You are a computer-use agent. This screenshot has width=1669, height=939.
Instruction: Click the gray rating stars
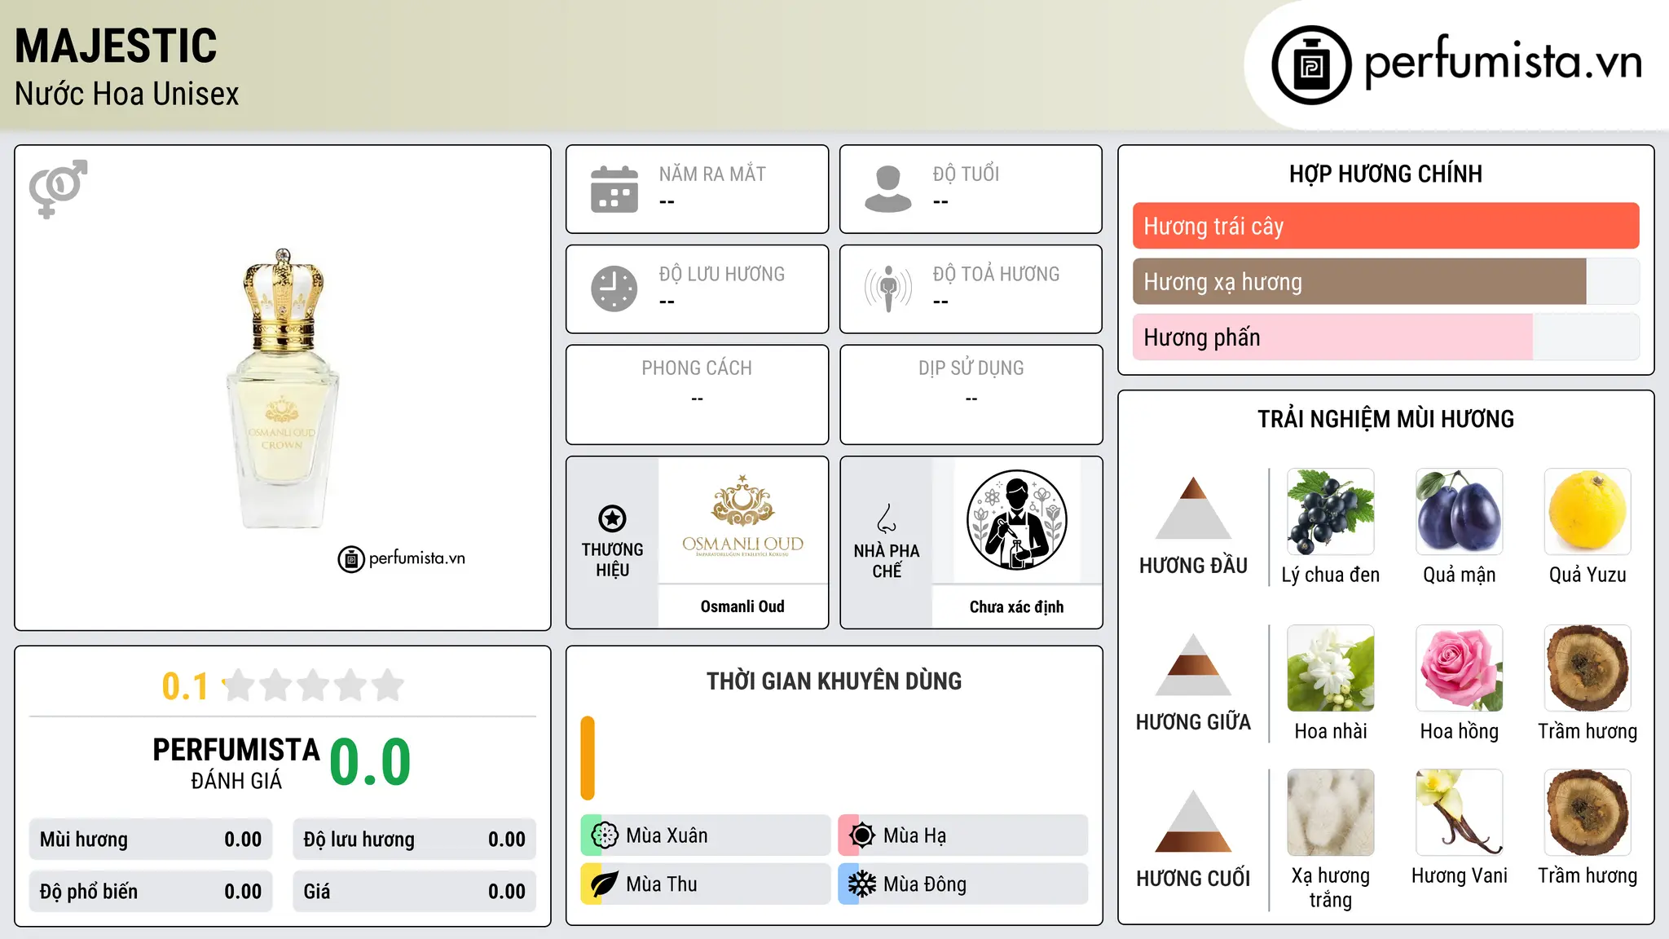coord(313,686)
